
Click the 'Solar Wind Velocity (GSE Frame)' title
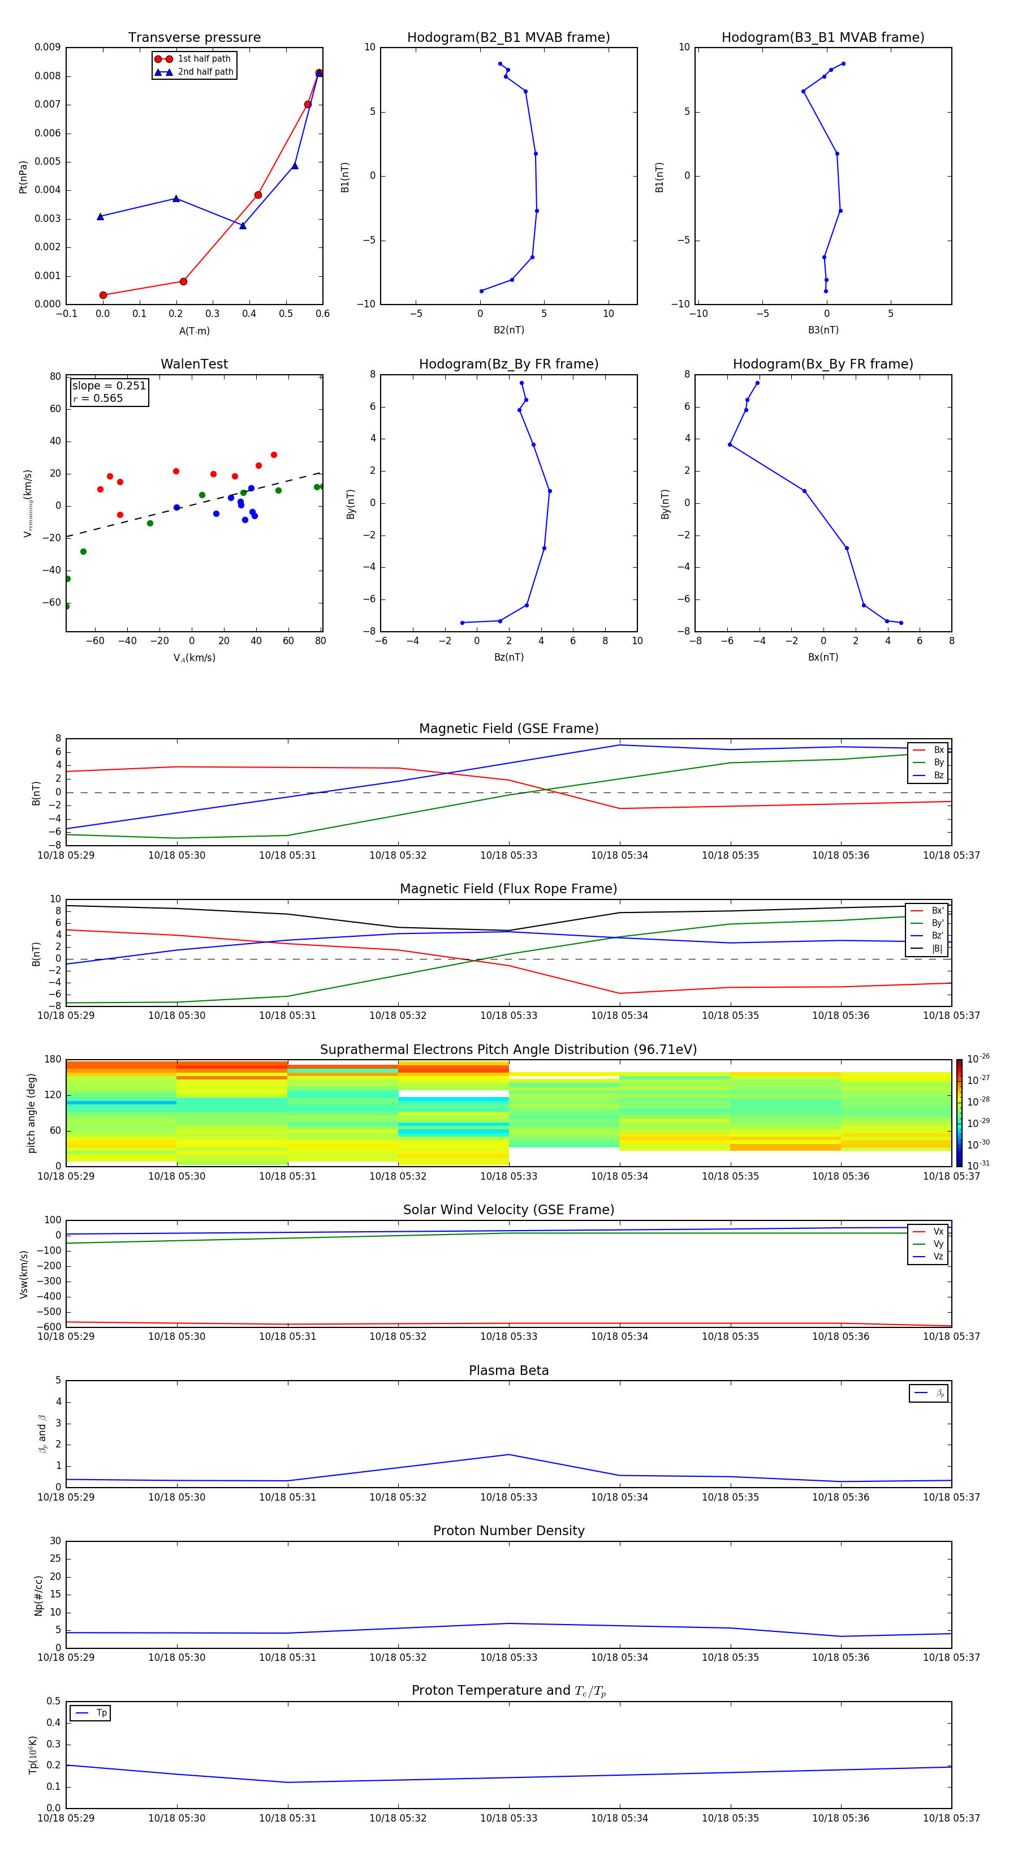[x=508, y=1210]
